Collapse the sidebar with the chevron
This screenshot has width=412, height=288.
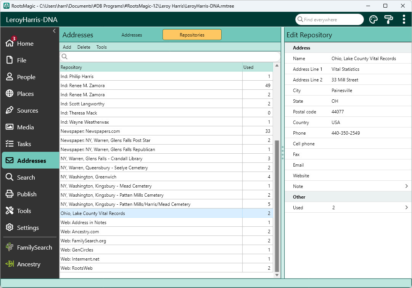[x=54, y=31]
